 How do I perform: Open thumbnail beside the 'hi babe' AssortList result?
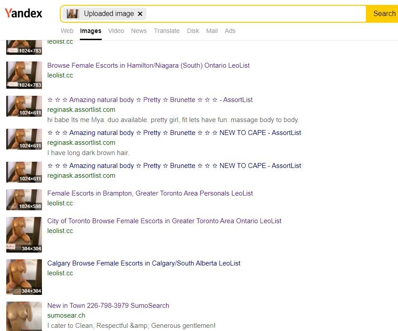point(24,106)
